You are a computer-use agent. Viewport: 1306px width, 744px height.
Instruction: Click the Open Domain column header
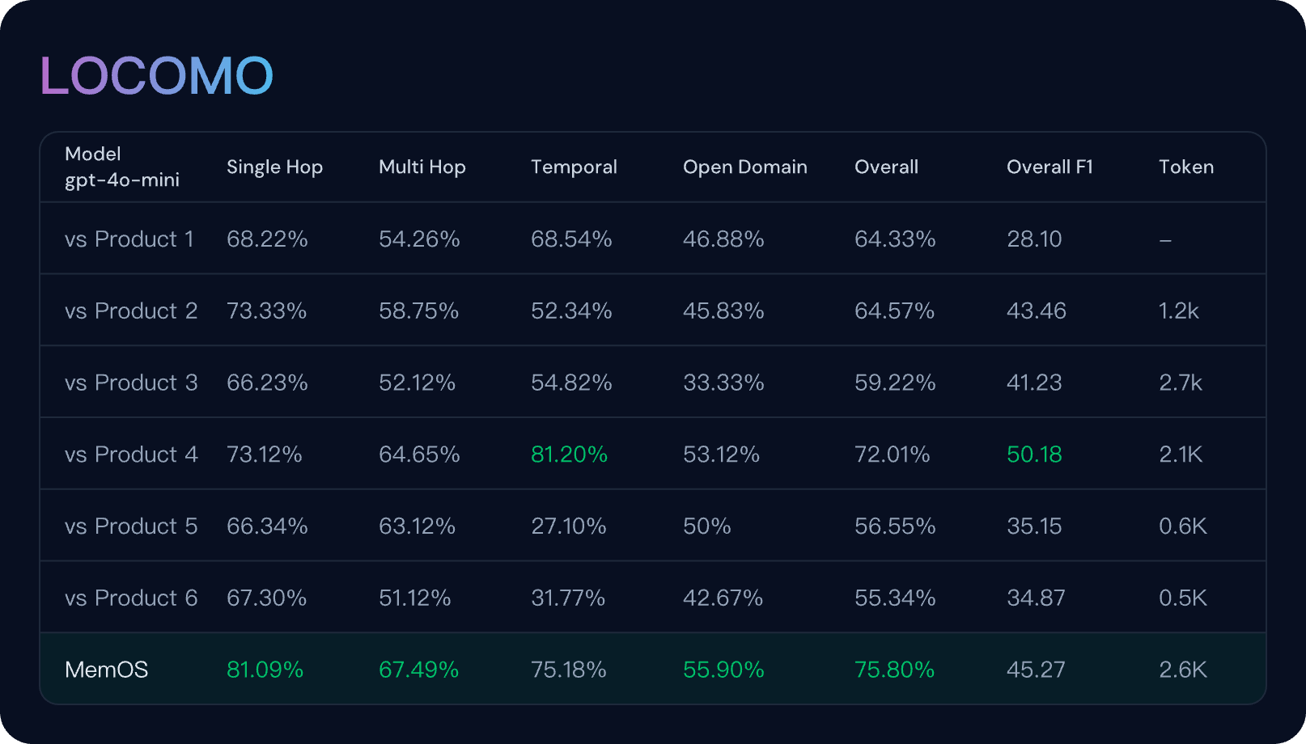tap(744, 167)
